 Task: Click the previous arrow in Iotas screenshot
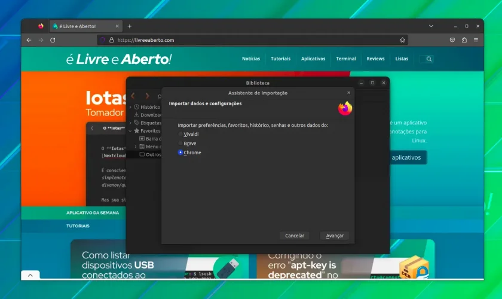(x=92, y=128)
